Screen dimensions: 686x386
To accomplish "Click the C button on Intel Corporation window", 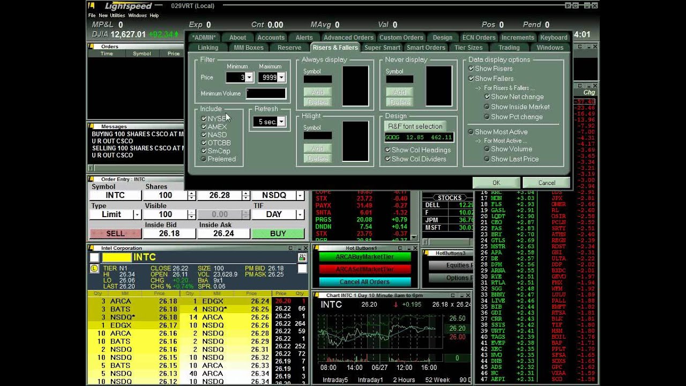I will [291, 248].
